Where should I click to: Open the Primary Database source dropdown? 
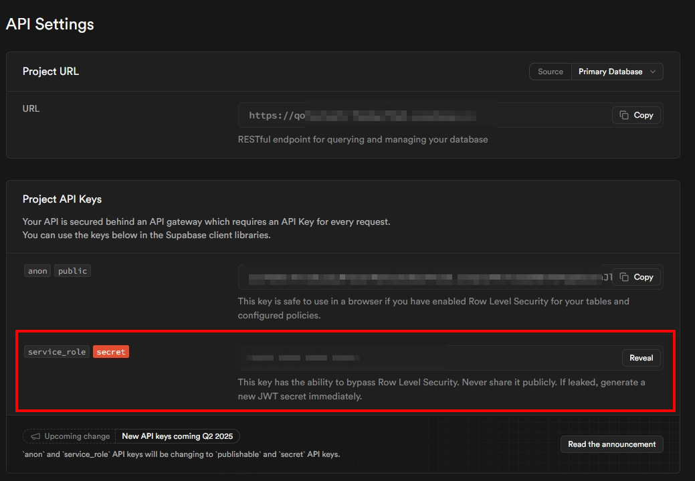[616, 72]
